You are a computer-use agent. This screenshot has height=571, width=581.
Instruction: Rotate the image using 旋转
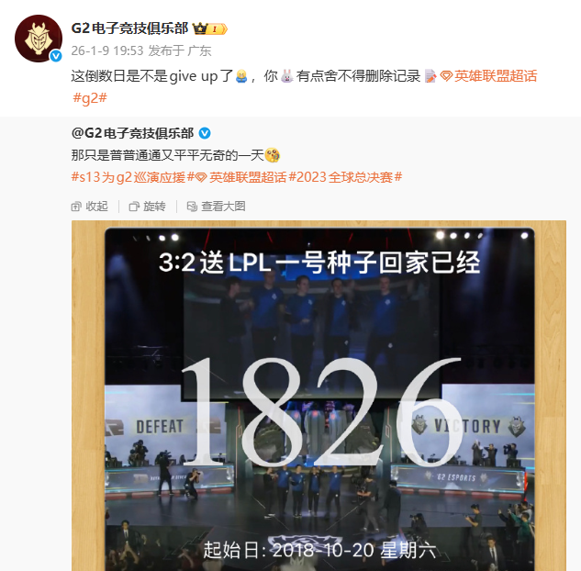pyautogui.click(x=147, y=207)
